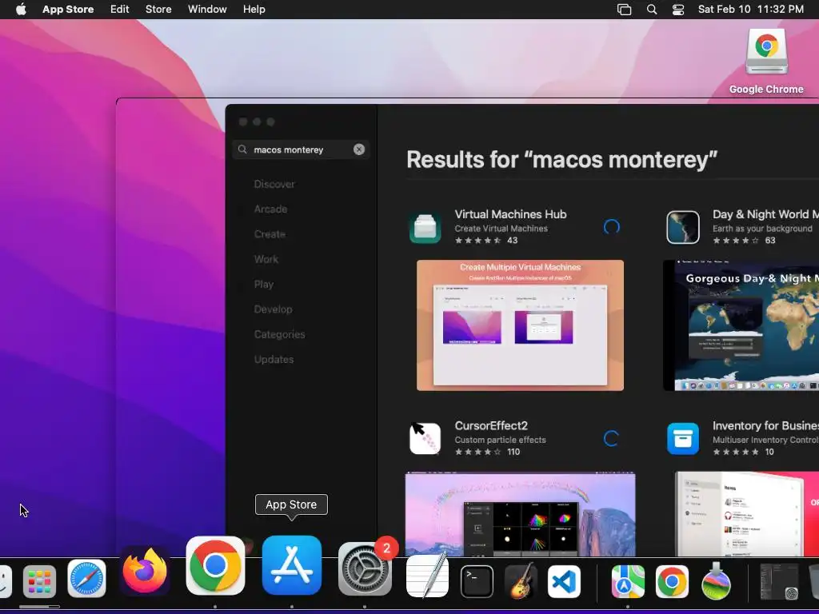Click the Stage Manager windows icon in menu bar
Image resolution: width=819 pixels, height=614 pixels.
[x=624, y=10]
